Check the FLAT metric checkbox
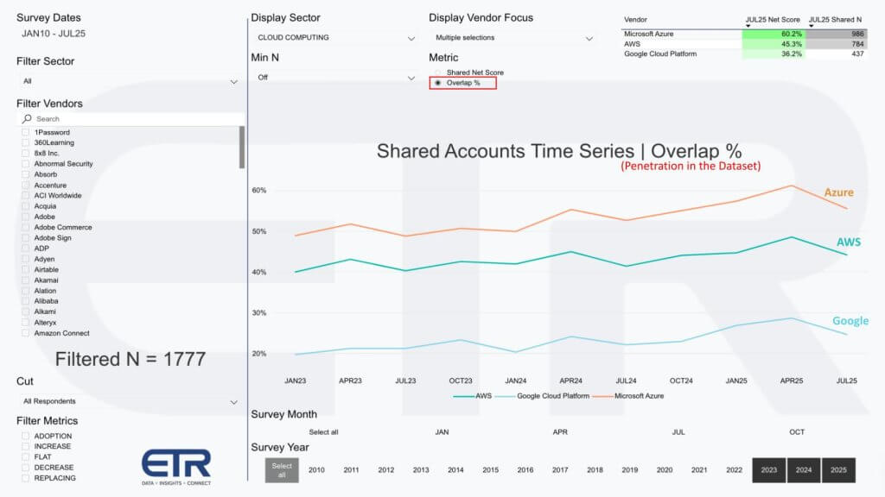The height and width of the screenshot is (497, 885). 25,457
